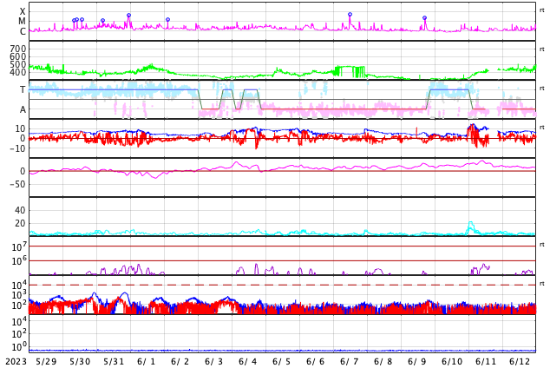The image size is (550, 368).
Task: Click the '6/ 5' date label
Action: pyautogui.click(x=281, y=361)
